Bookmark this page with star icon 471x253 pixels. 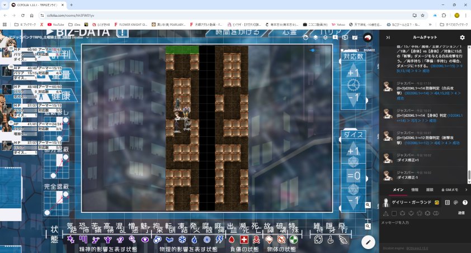(422, 15)
